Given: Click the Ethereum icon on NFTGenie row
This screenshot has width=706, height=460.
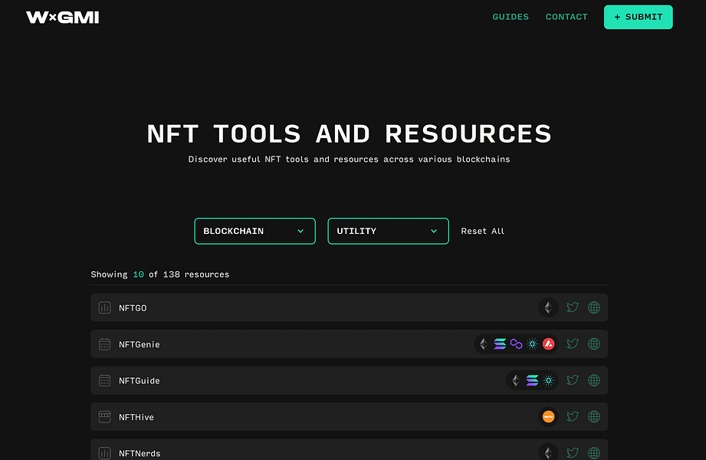Looking at the screenshot, I should (x=483, y=344).
